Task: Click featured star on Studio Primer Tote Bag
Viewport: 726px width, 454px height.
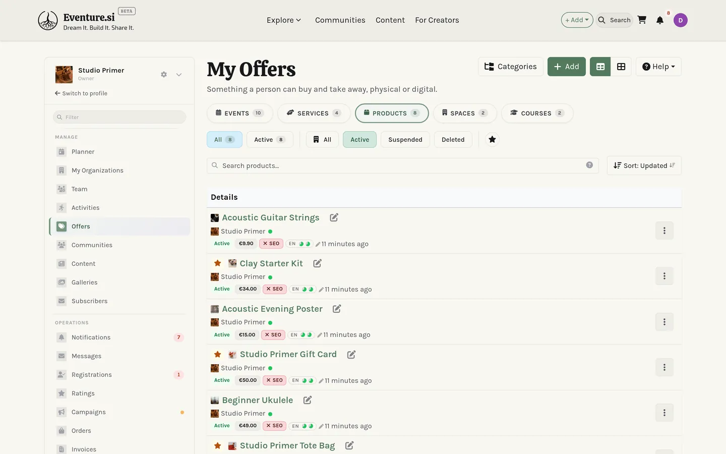Action: pos(218,445)
